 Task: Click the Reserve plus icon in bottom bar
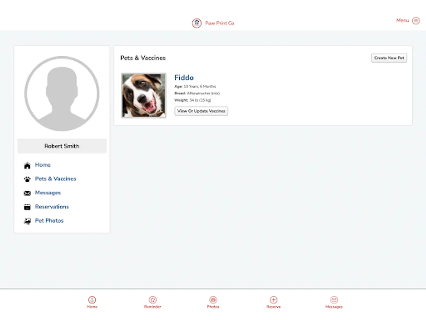pos(273,300)
